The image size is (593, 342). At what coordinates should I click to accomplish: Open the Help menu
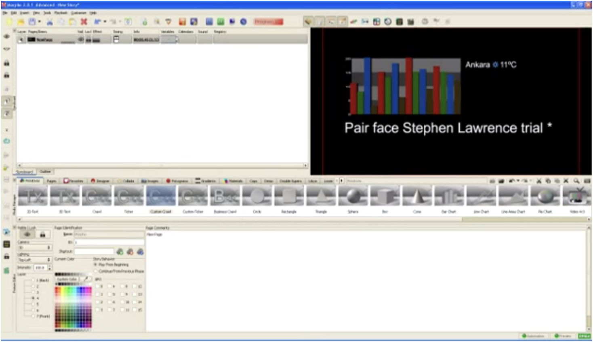(93, 13)
